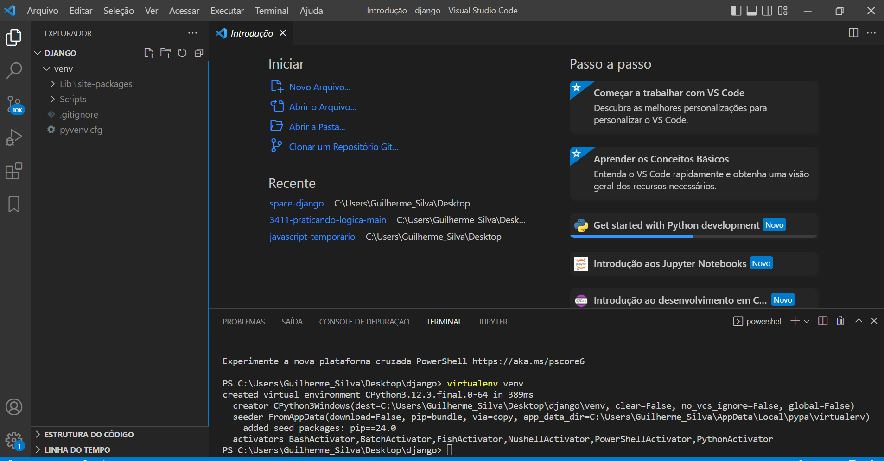Toggle the bottom panel layout button

[x=752, y=11]
